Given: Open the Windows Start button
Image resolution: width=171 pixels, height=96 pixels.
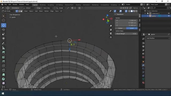Looking at the screenshot, I should pyautogui.click(x=3, y=94).
